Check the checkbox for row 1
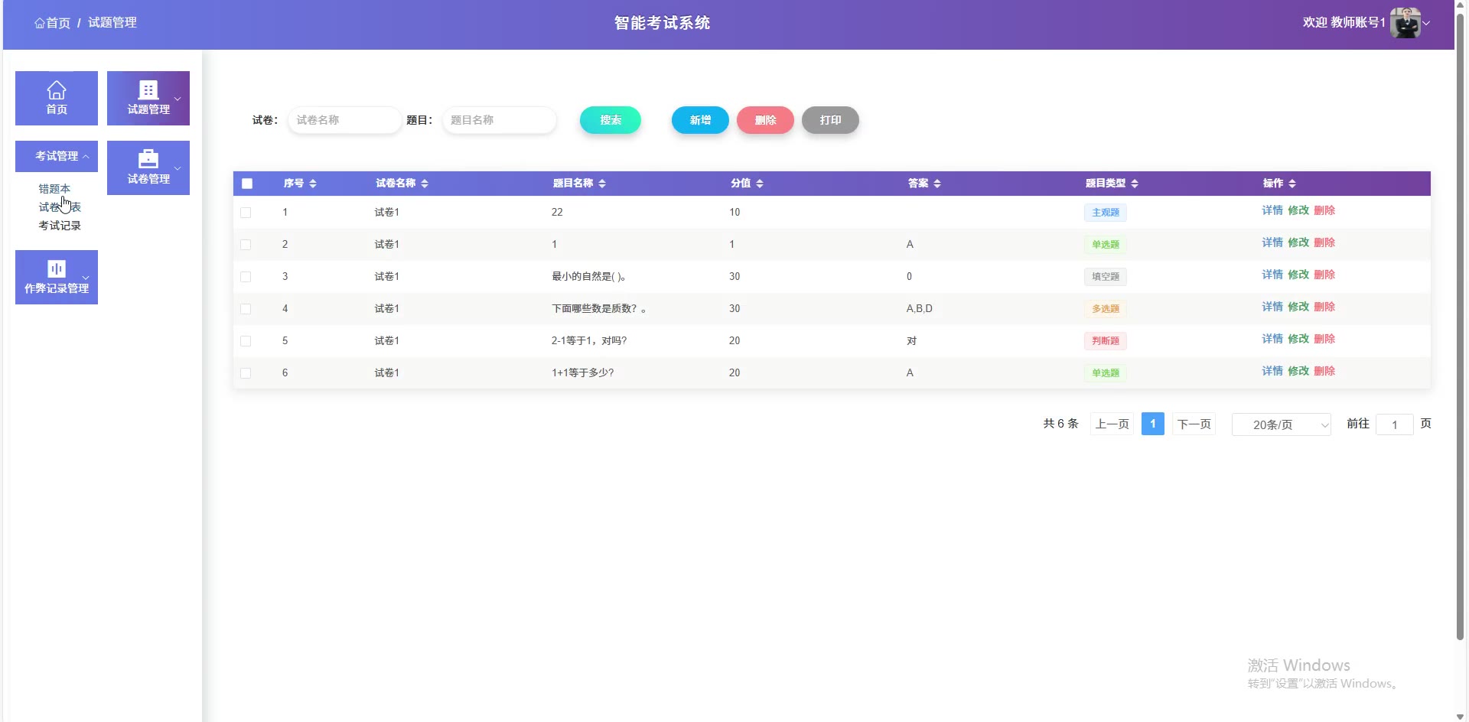Viewport: 1469px width, 722px height. point(246,213)
